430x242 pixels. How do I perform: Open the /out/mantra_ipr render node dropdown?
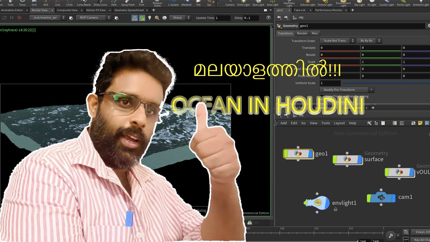[47, 17]
